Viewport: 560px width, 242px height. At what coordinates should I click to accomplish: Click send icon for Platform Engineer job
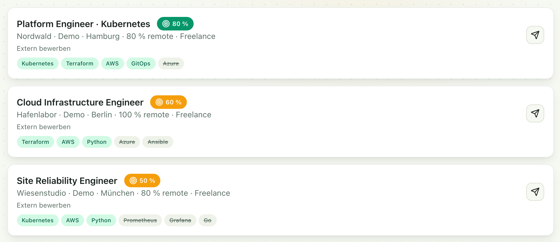click(535, 35)
